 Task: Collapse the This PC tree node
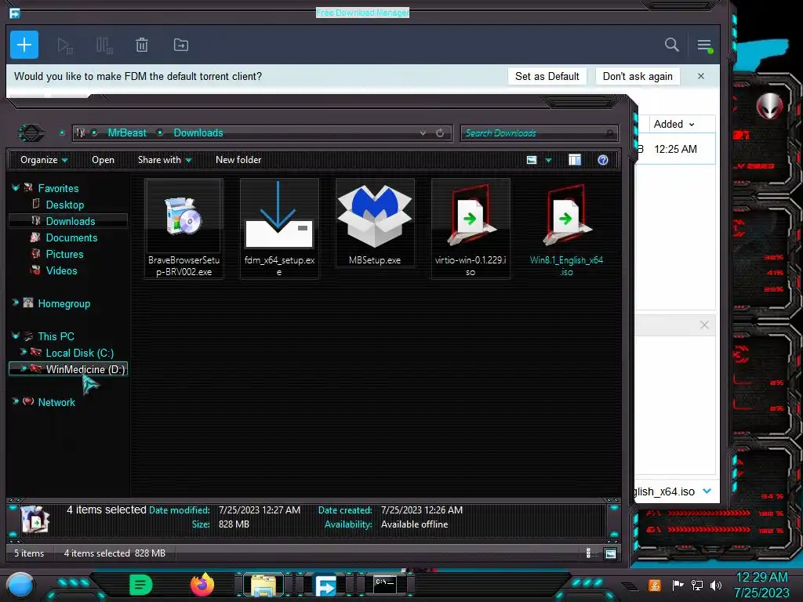tap(16, 335)
